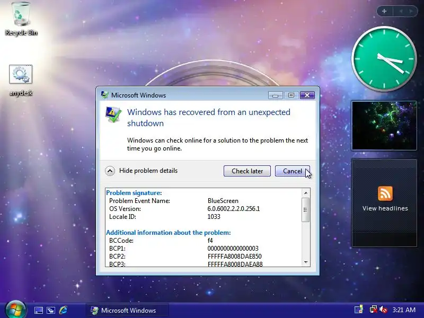424x318 pixels.
Task: Click Additional information about the problem heading
Action: click(x=168, y=233)
